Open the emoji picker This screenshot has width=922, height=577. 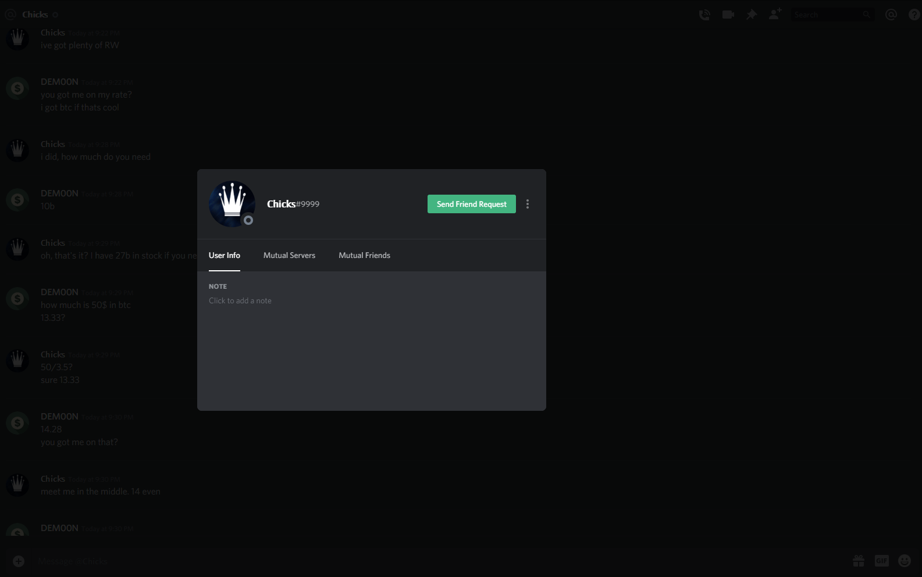click(905, 561)
